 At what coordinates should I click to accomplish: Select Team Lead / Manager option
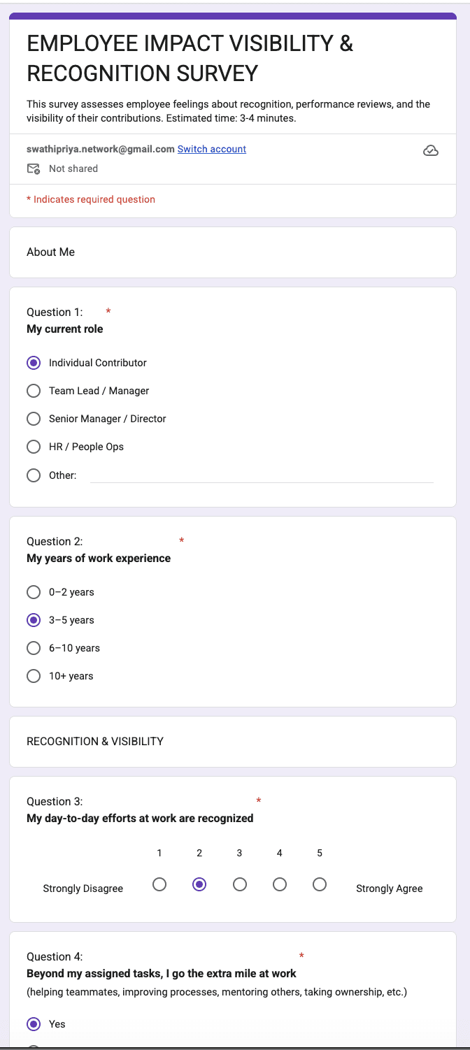(x=34, y=391)
